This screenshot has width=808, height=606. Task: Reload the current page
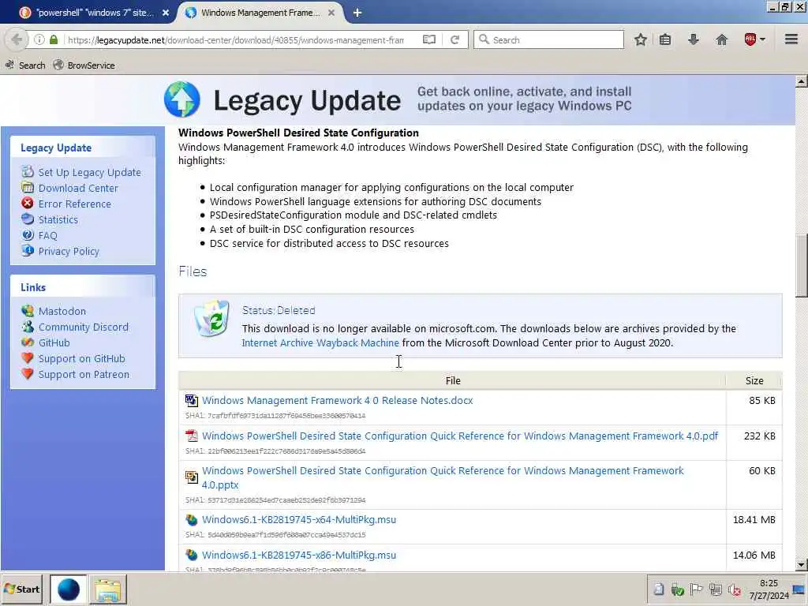pyautogui.click(x=454, y=39)
